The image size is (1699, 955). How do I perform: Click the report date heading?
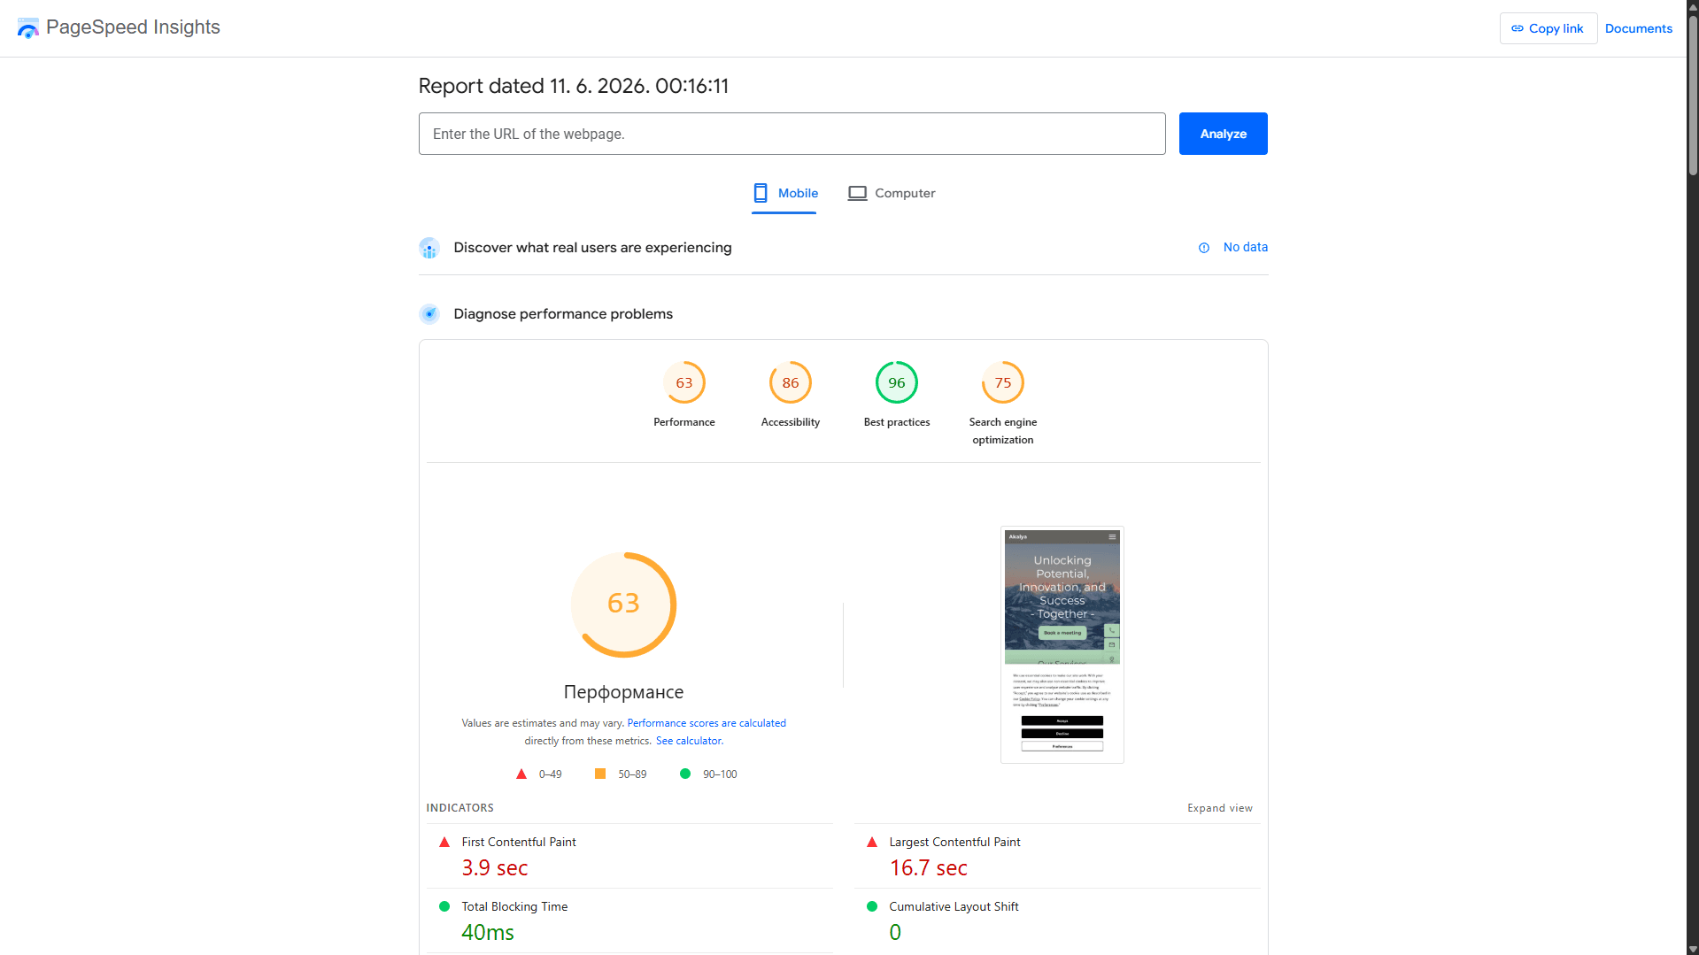pyautogui.click(x=574, y=86)
